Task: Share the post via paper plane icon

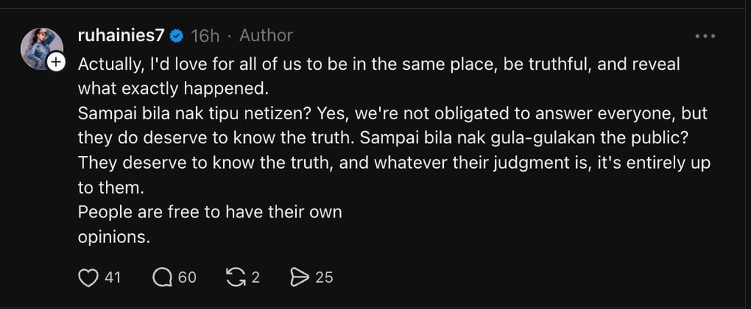Action: [x=300, y=277]
